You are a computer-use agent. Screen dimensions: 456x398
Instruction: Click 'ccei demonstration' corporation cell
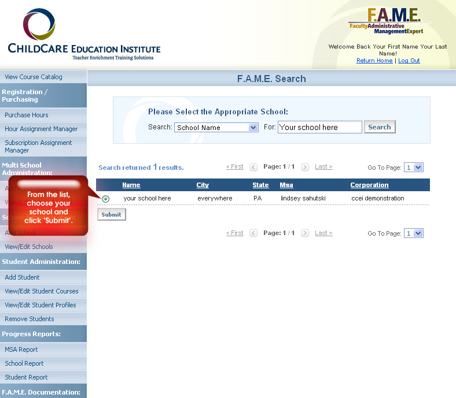(x=378, y=198)
